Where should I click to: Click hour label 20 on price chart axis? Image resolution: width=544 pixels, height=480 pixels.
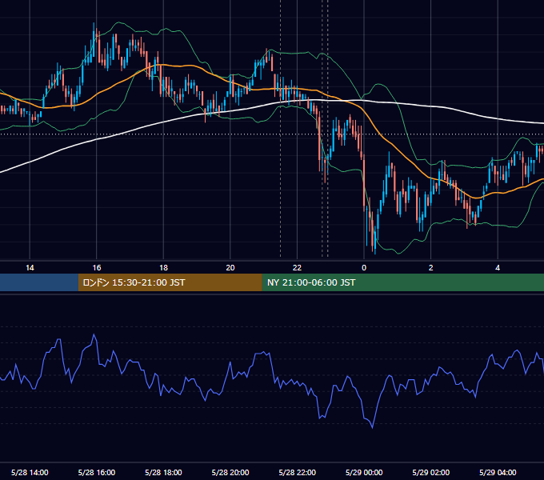point(230,268)
